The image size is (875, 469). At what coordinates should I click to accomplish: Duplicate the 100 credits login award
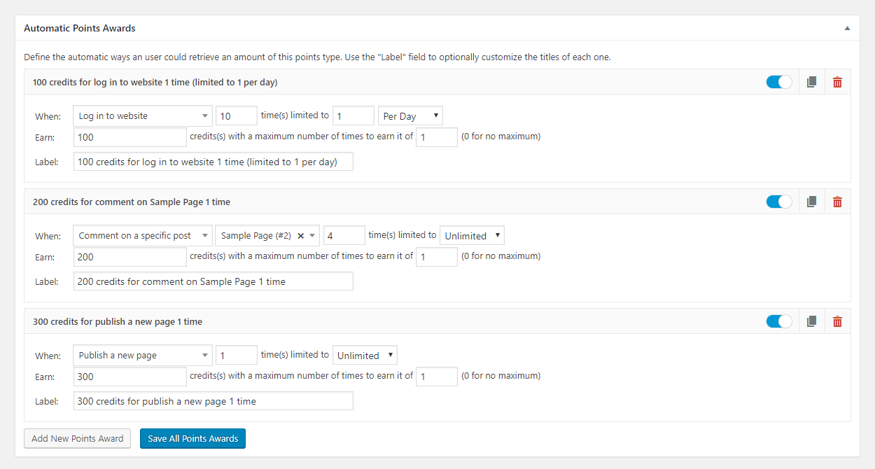(x=811, y=82)
